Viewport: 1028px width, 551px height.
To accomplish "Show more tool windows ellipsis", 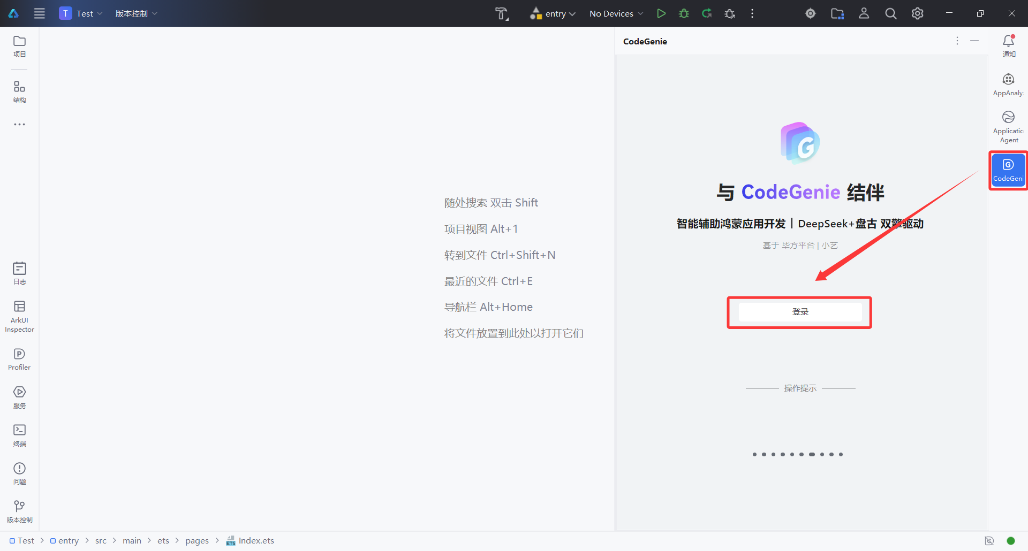I will click(x=19, y=124).
